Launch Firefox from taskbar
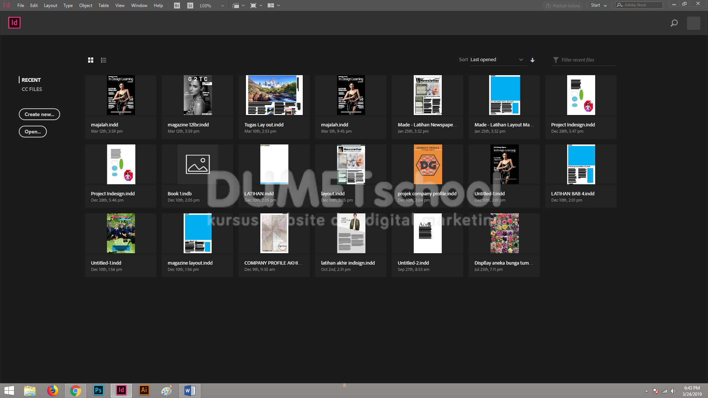The height and width of the screenshot is (398, 708). click(53, 391)
